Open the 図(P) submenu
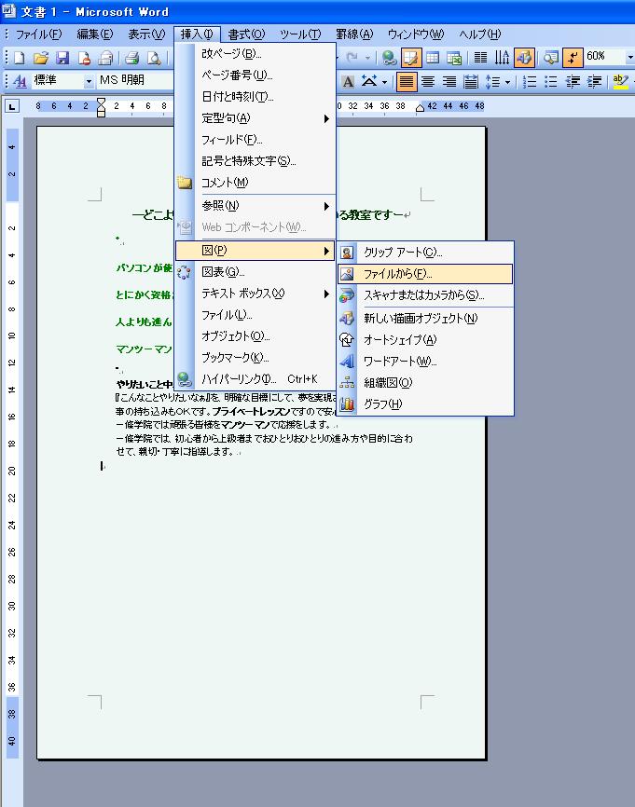Viewport: 635px width, 807px height. click(255, 251)
